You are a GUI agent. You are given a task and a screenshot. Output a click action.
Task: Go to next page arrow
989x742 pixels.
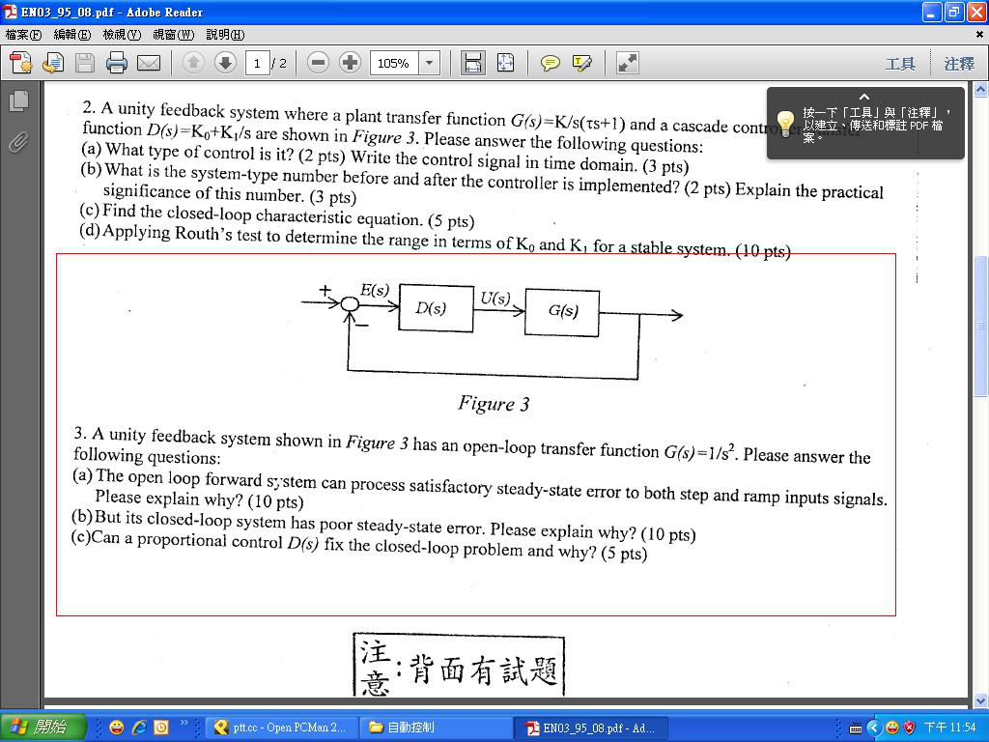(x=225, y=63)
